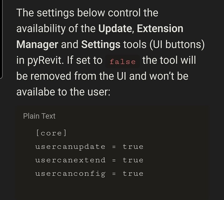Click the red inline code word false
This screenshot has height=200, width=224.
123,62
